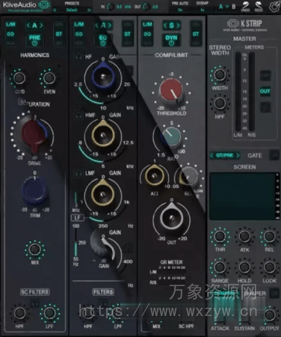Select previous preset with left arrow
Viewport: 281px width, 337px height.
[x=55, y=10]
